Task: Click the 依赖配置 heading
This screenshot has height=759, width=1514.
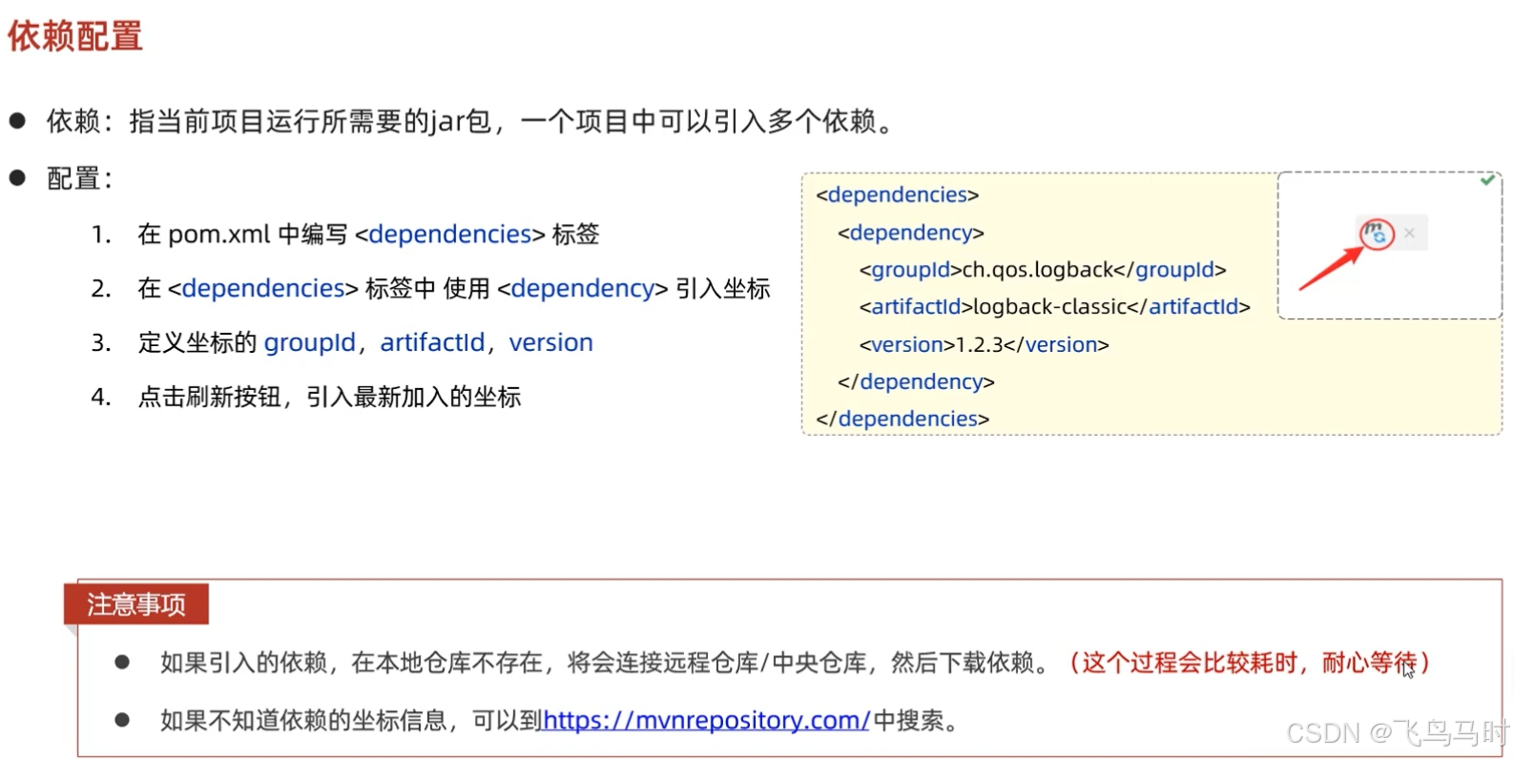Action: [75, 36]
